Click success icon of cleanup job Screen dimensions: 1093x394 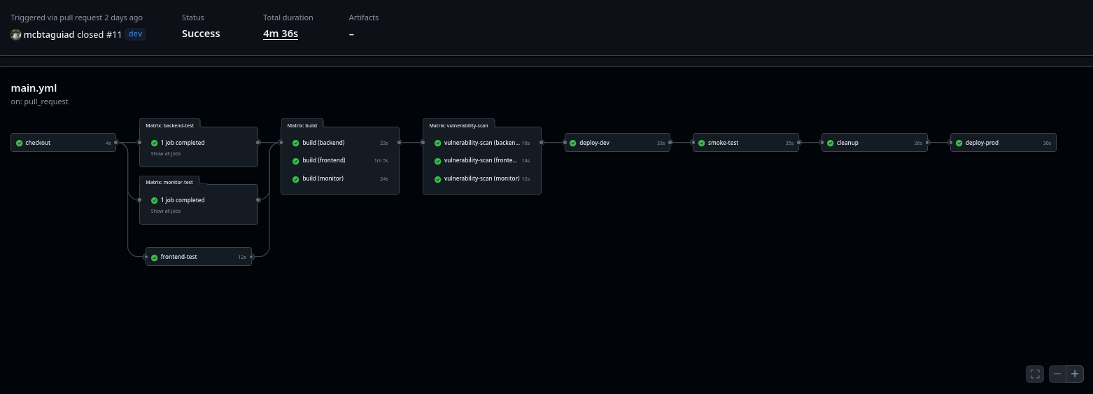[831, 143]
